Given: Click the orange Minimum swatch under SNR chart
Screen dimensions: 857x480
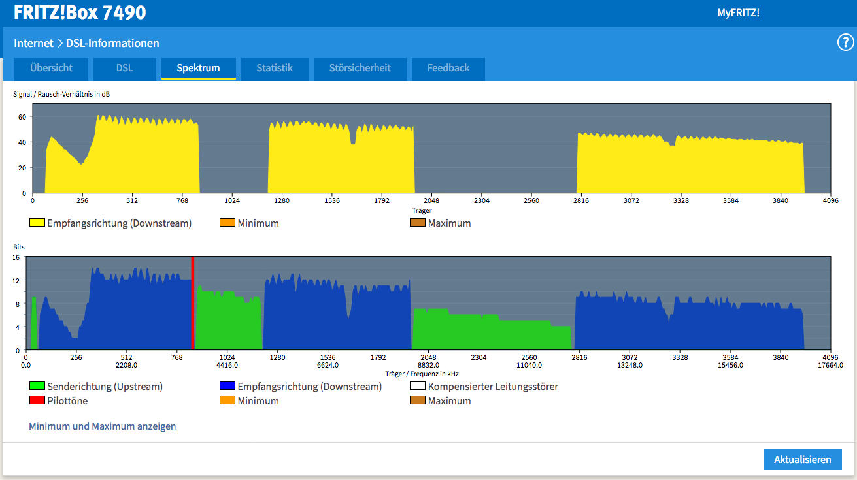Looking at the screenshot, I should (x=227, y=223).
